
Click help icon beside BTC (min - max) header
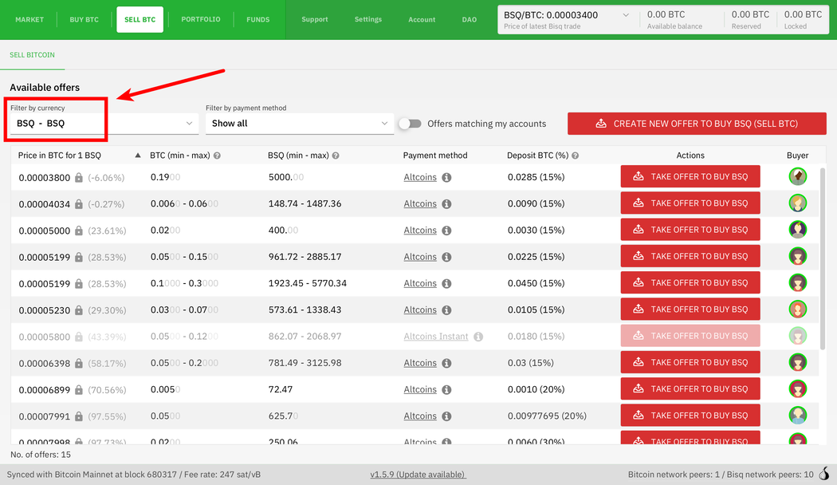(x=217, y=156)
